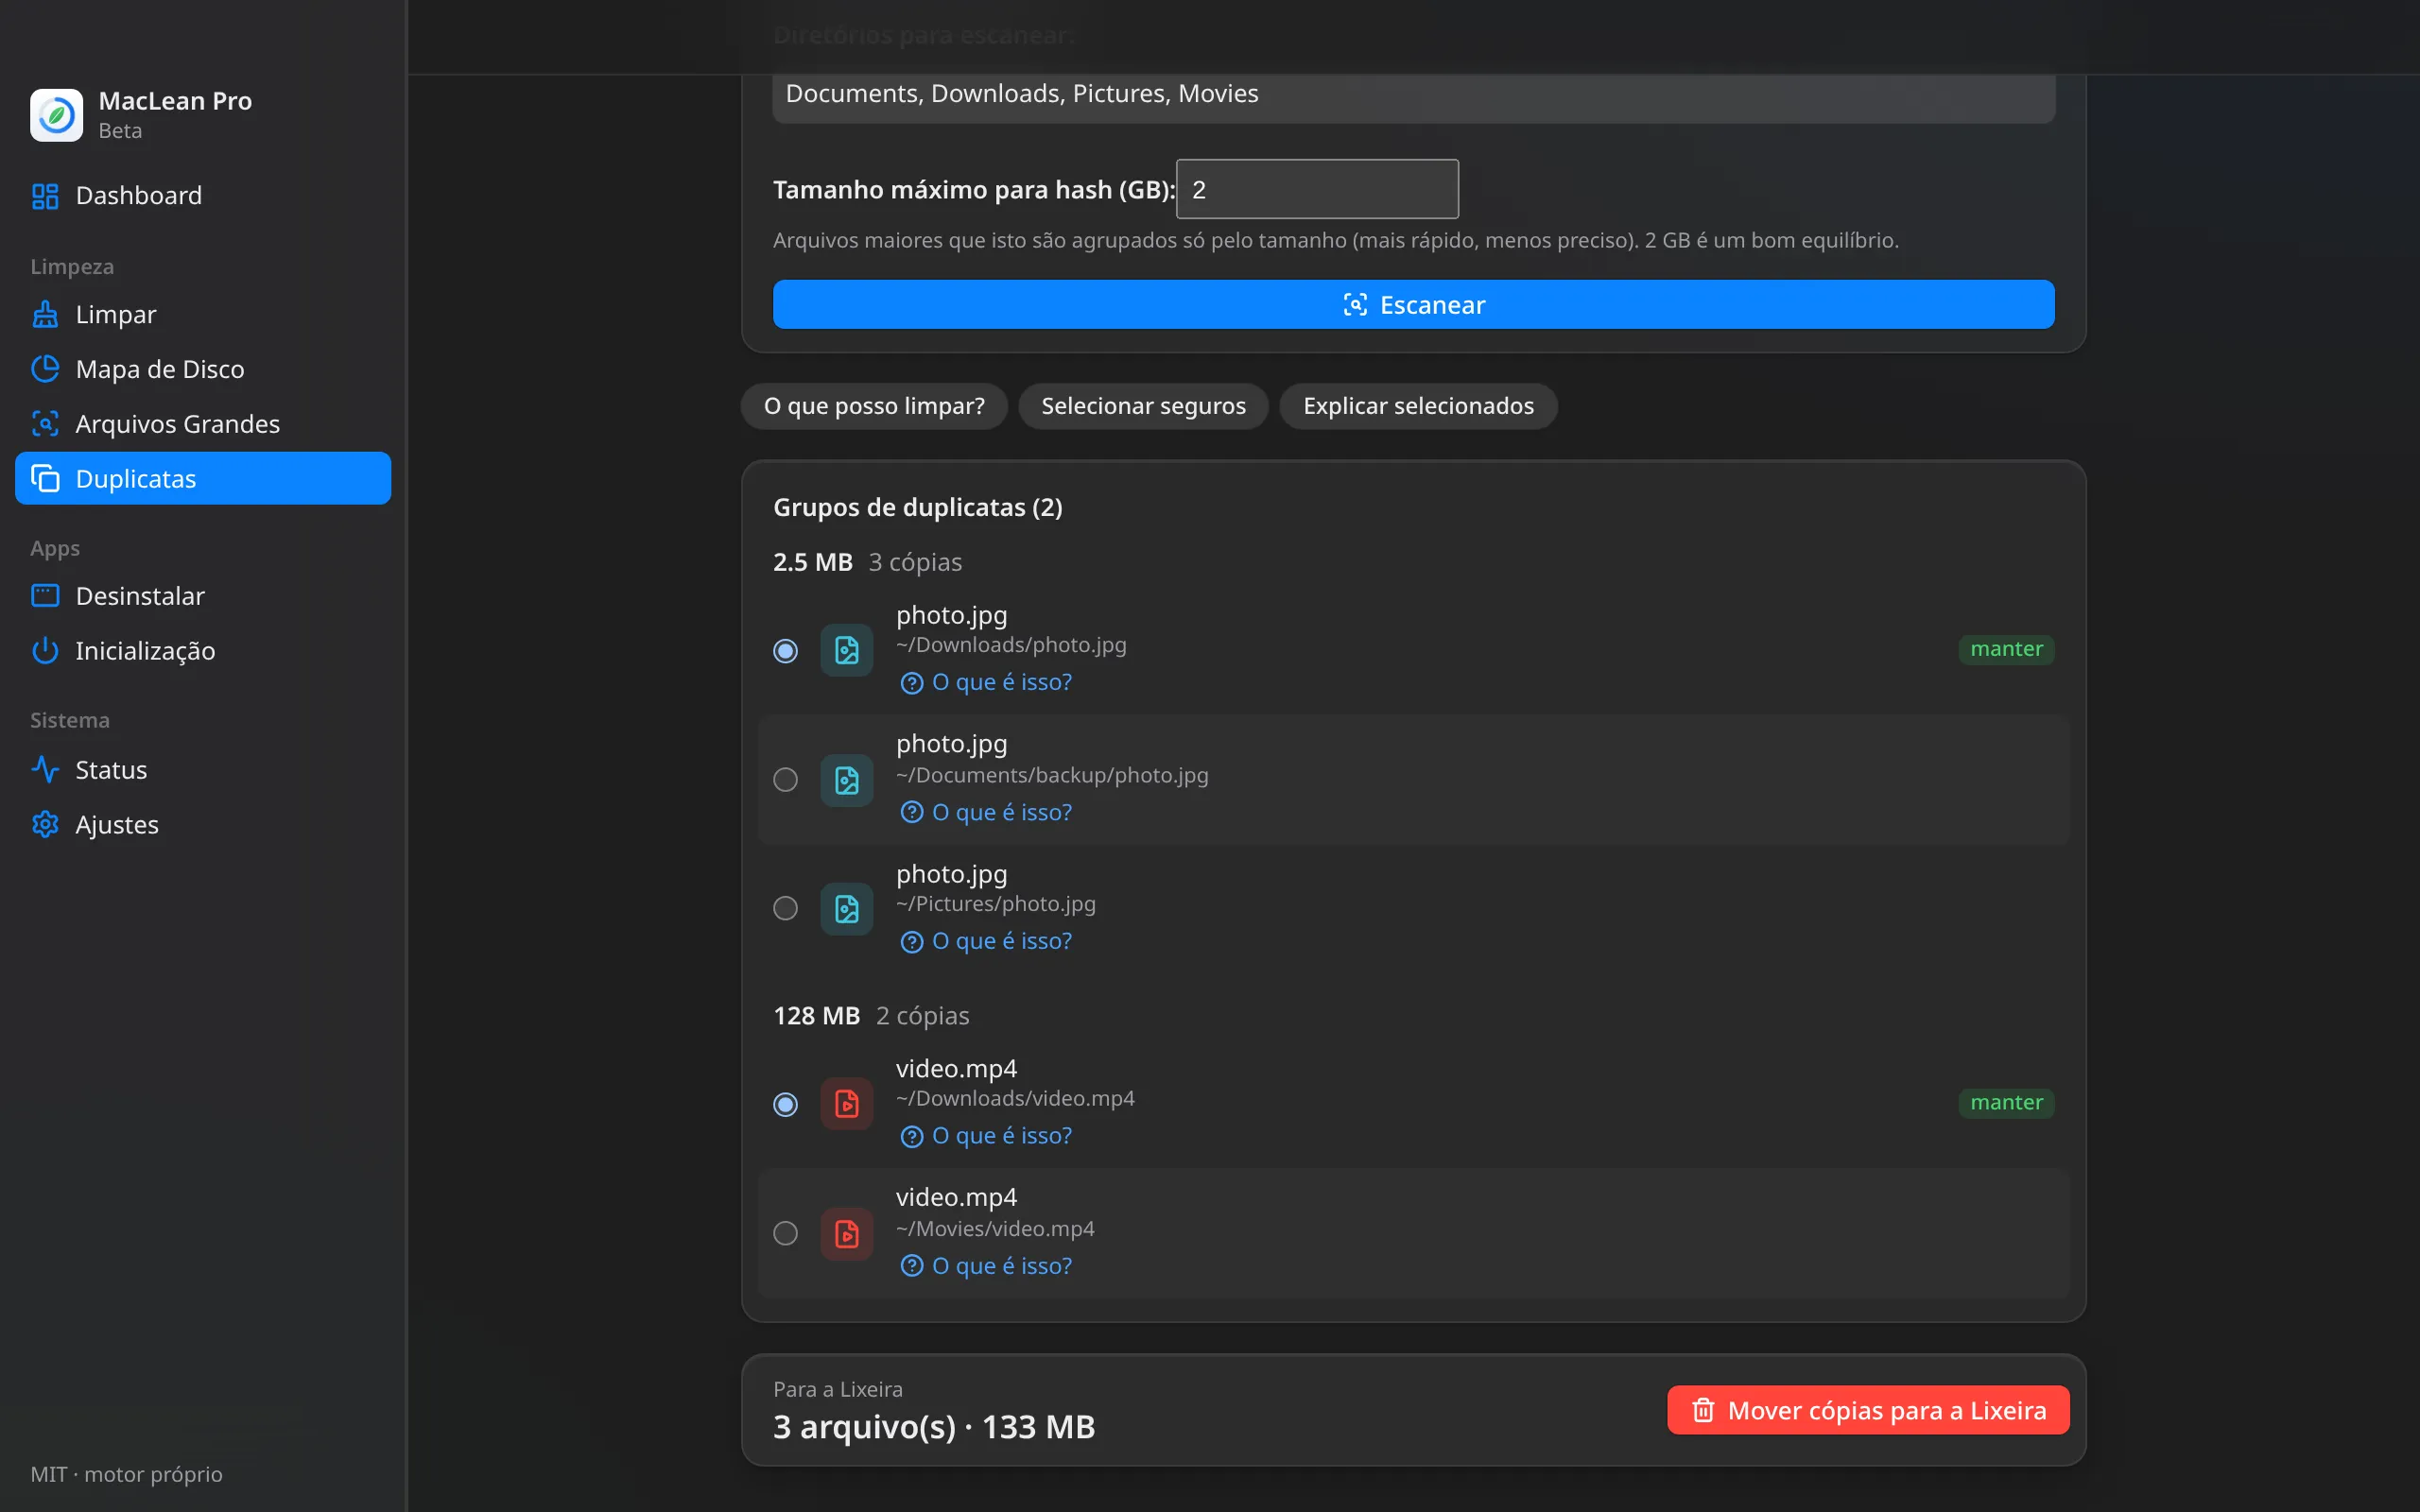2420x1512 pixels.
Task: Open 'O que é isso?' for ~/Downloads/video.mp4
Action: (x=986, y=1136)
